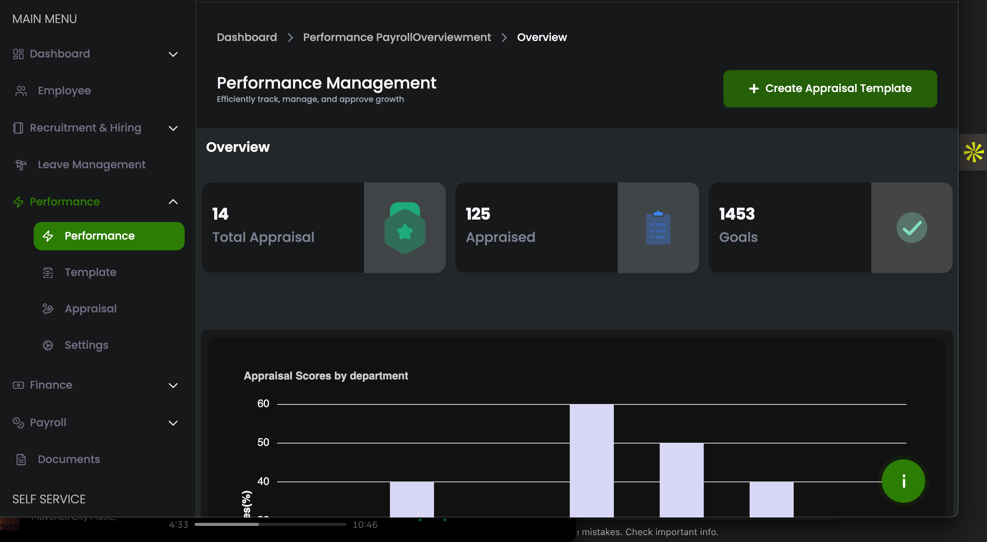Viewport: 987px width, 542px height.
Task: Click the Documents file icon
Action: click(x=21, y=459)
